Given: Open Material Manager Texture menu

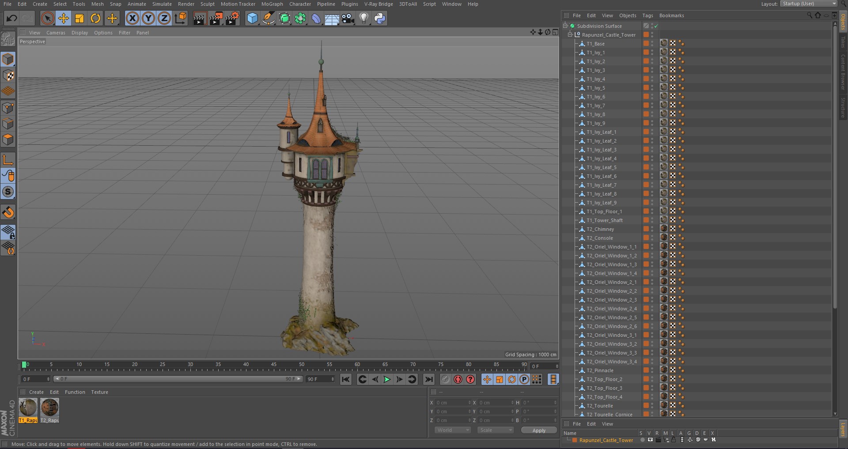Looking at the screenshot, I should [99, 392].
